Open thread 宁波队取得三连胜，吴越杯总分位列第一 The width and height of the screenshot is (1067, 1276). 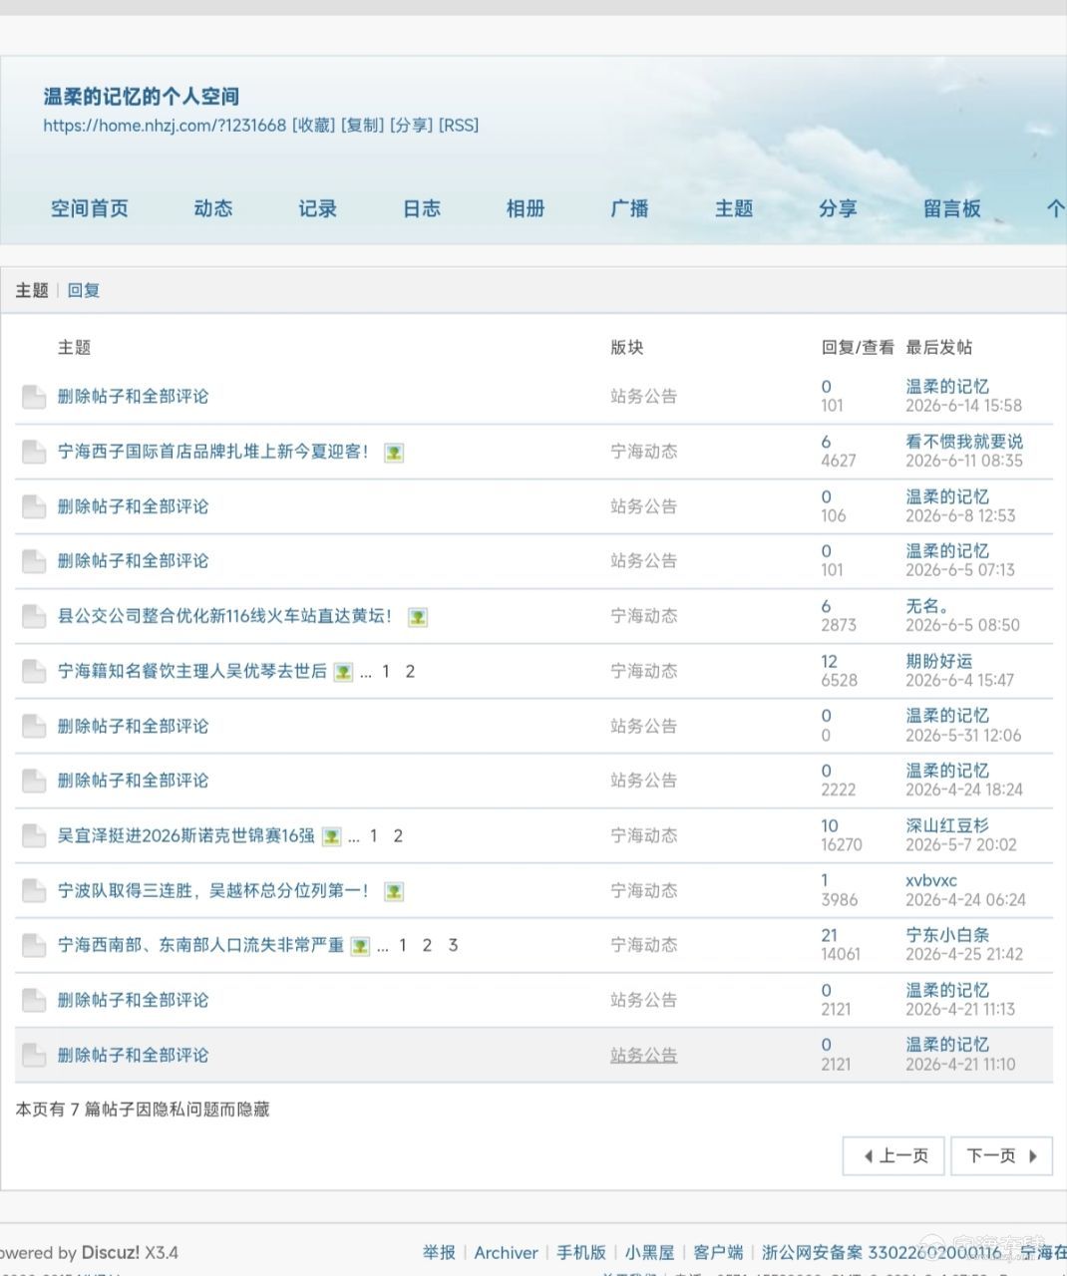[x=213, y=890]
